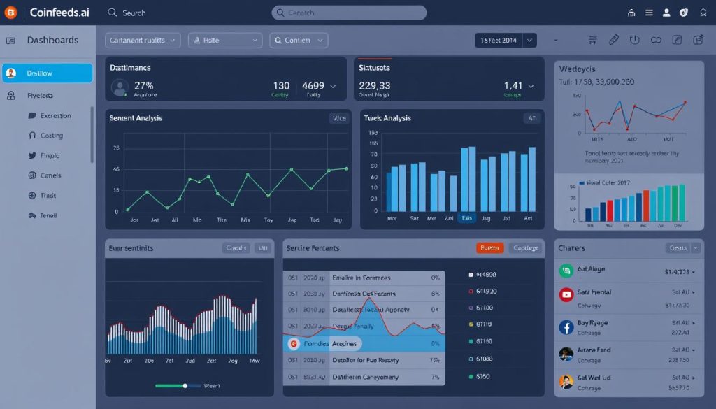This screenshot has width=716, height=409.
Task: Click the globe icon beside Trasit
Action: (x=32, y=195)
